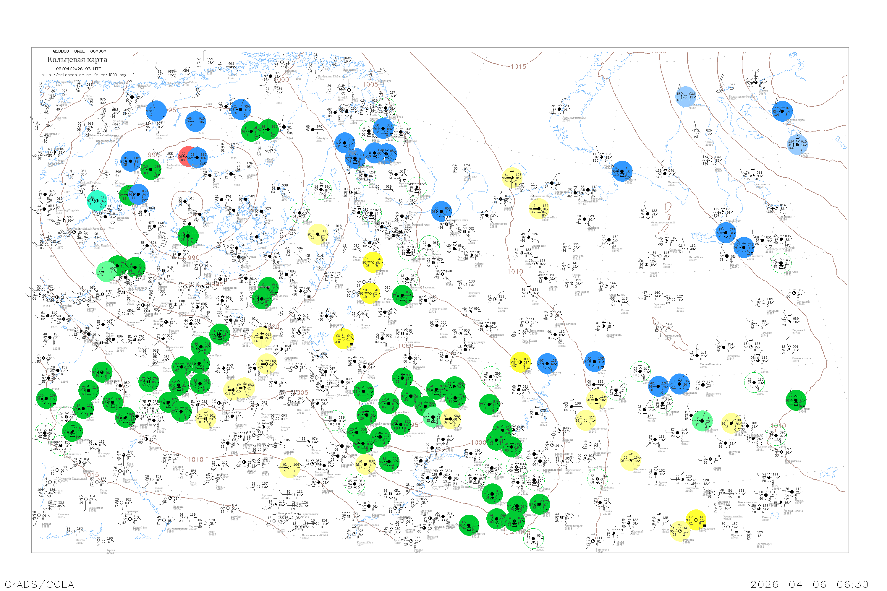The height and width of the screenshot is (591, 887).
Task: Select the Ostersund station label
Action: click(x=162, y=135)
